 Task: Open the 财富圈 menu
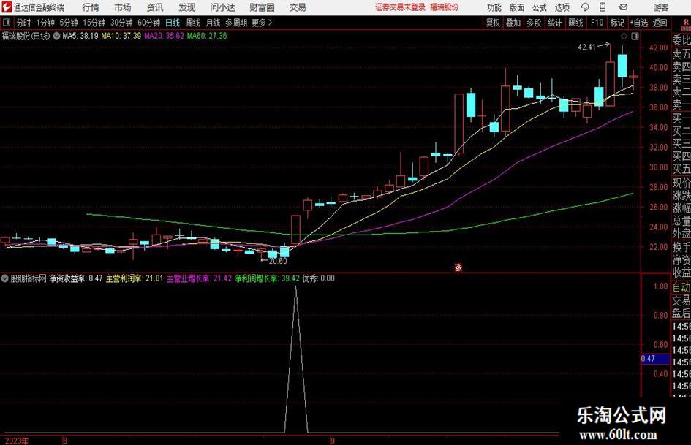click(x=262, y=7)
